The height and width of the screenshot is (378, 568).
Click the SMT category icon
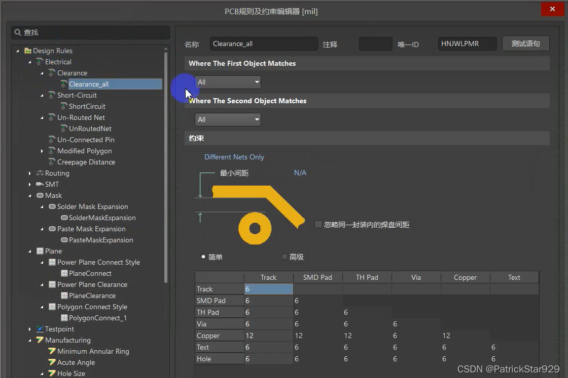(x=40, y=184)
